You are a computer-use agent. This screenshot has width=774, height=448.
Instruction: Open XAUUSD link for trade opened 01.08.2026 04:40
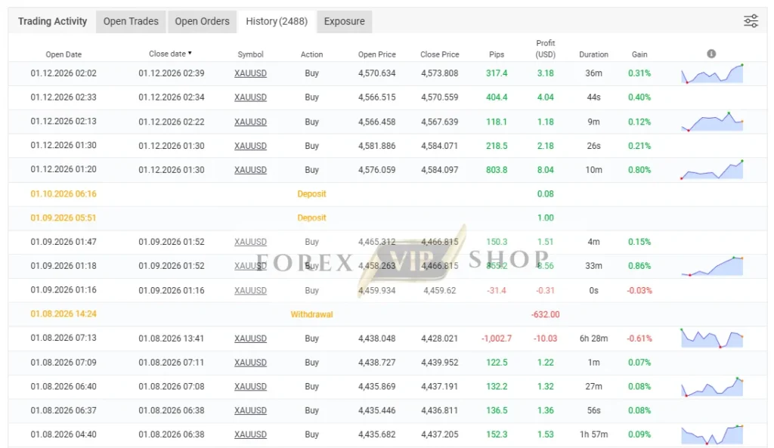[x=250, y=434]
